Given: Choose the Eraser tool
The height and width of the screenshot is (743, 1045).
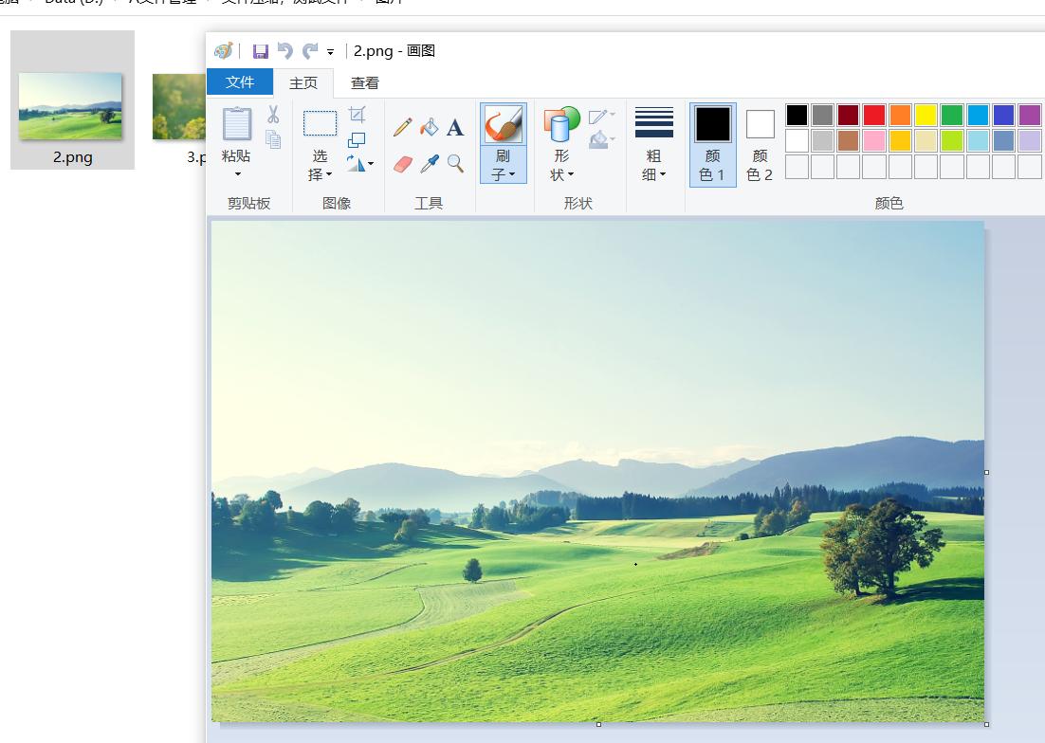Looking at the screenshot, I should point(403,164).
